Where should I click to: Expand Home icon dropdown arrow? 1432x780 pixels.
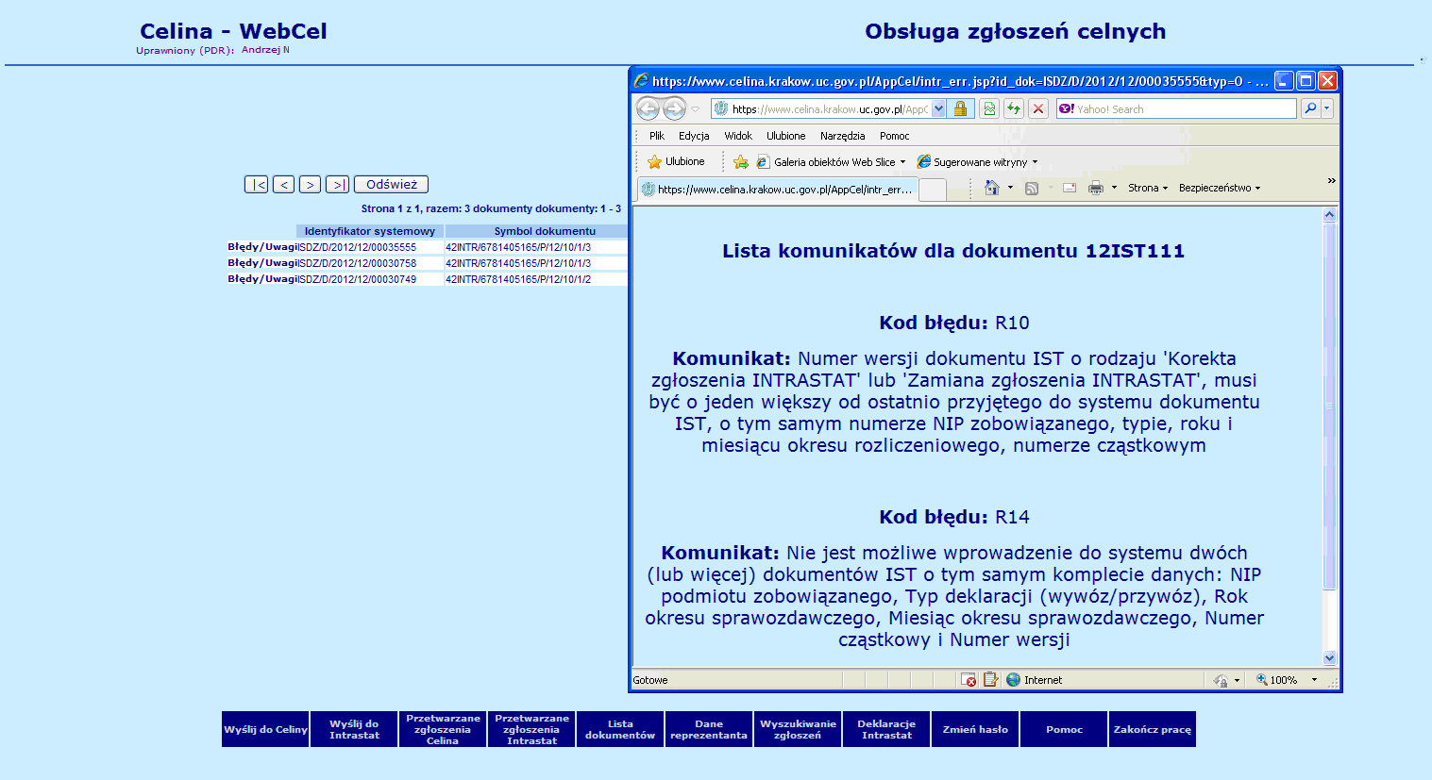(1010, 188)
